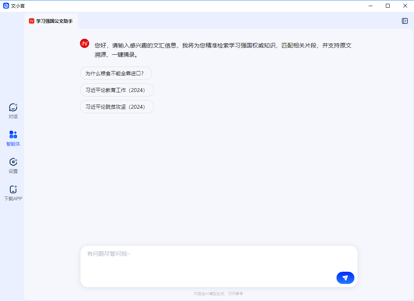Minimize the 文小言 window

pos(370,6)
